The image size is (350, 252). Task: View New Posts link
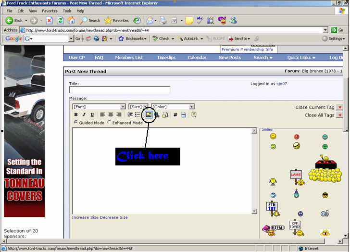tap(230, 58)
